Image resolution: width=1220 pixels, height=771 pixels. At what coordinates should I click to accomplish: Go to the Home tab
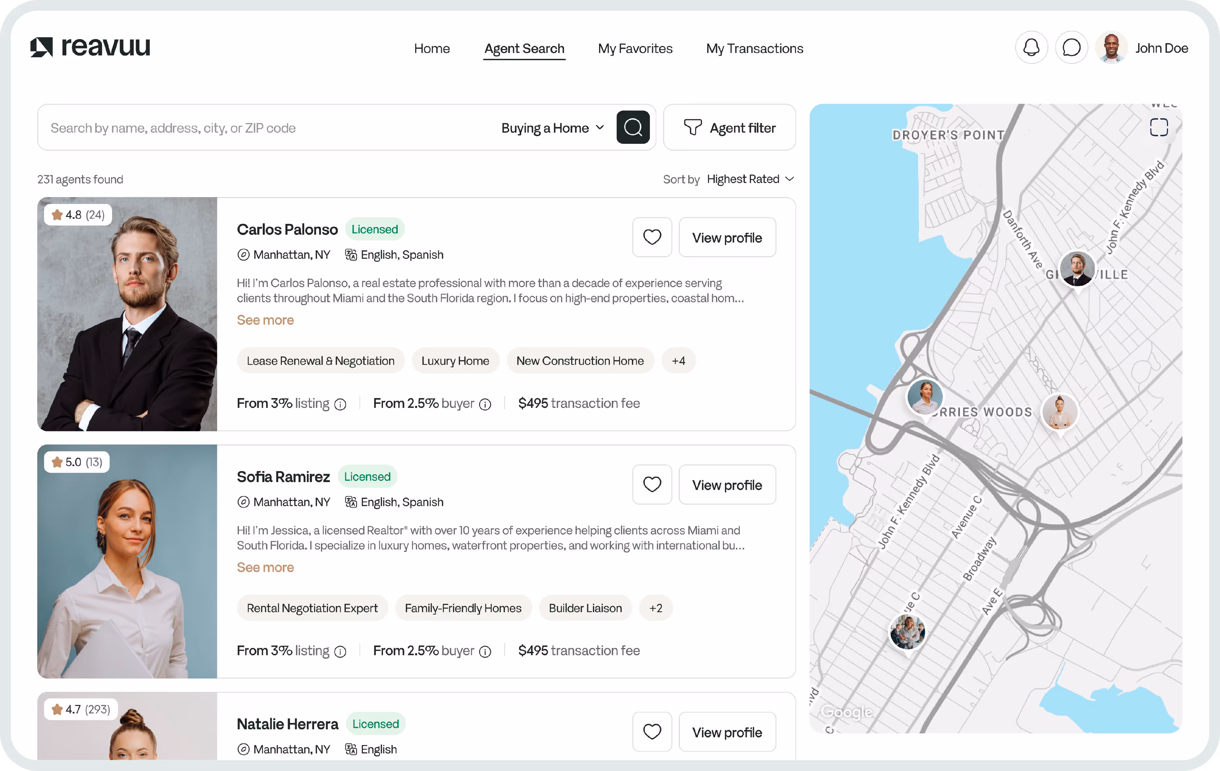pyautogui.click(x=432, y=49)
